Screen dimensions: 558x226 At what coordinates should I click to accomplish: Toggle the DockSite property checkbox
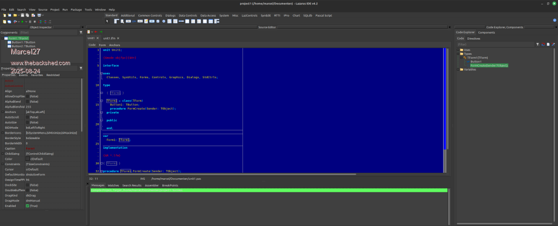[28, 185]
